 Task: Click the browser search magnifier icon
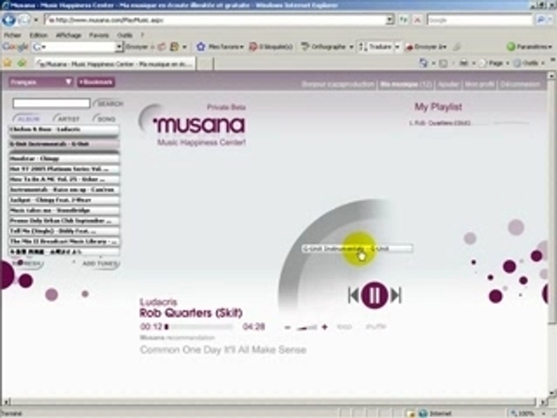[541, 20]
